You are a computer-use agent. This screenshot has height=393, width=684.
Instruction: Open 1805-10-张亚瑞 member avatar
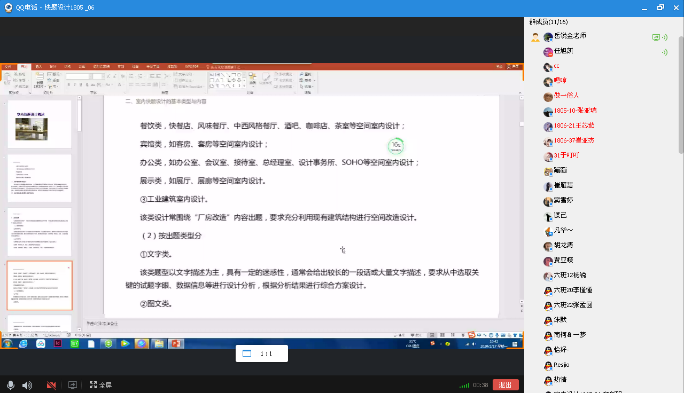pyautogui.click(x=548, y=112)
